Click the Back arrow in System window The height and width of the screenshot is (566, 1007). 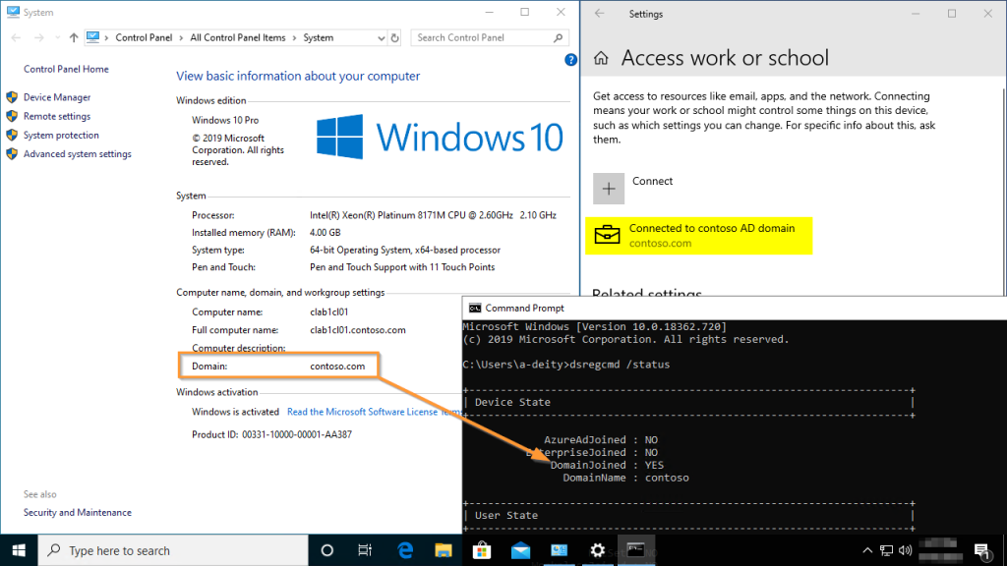[16, 38]
